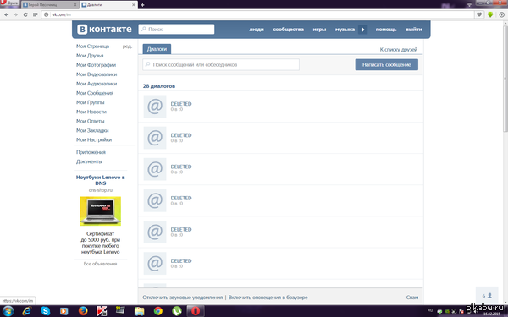This screenshot has width=508, height=317.
Task: Open the Opera speed dial grid icon
Action: tap(35, 14)
